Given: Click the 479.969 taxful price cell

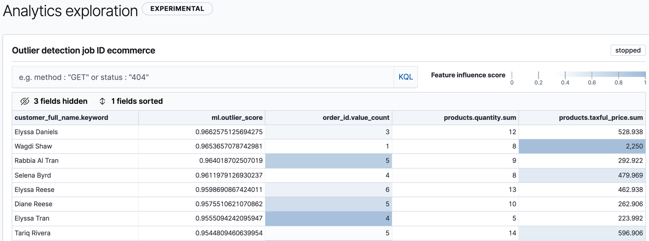Looking at the screenshot, I should pyautogui.click(x=582, y=175).
